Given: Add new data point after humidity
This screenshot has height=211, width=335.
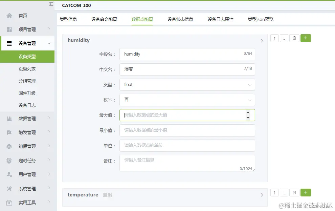Looking at the screenshot, I should tap(306, 38).
